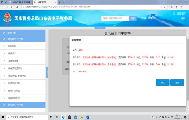This screenshot has height=120, width=189.
Task: Open 居民医疗 in sidebar menu
Action: click(23, 46)
